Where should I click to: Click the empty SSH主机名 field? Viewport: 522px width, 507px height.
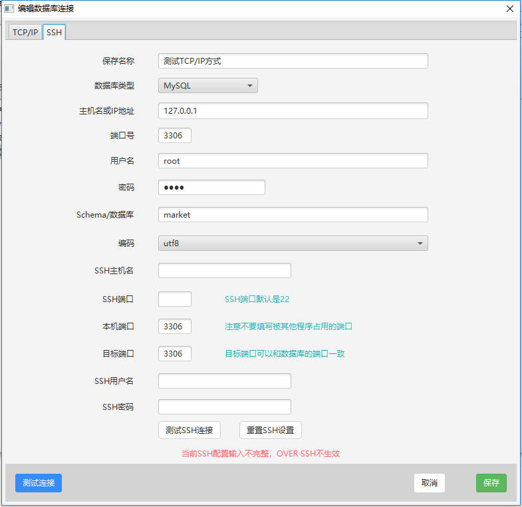coord(224,270)
